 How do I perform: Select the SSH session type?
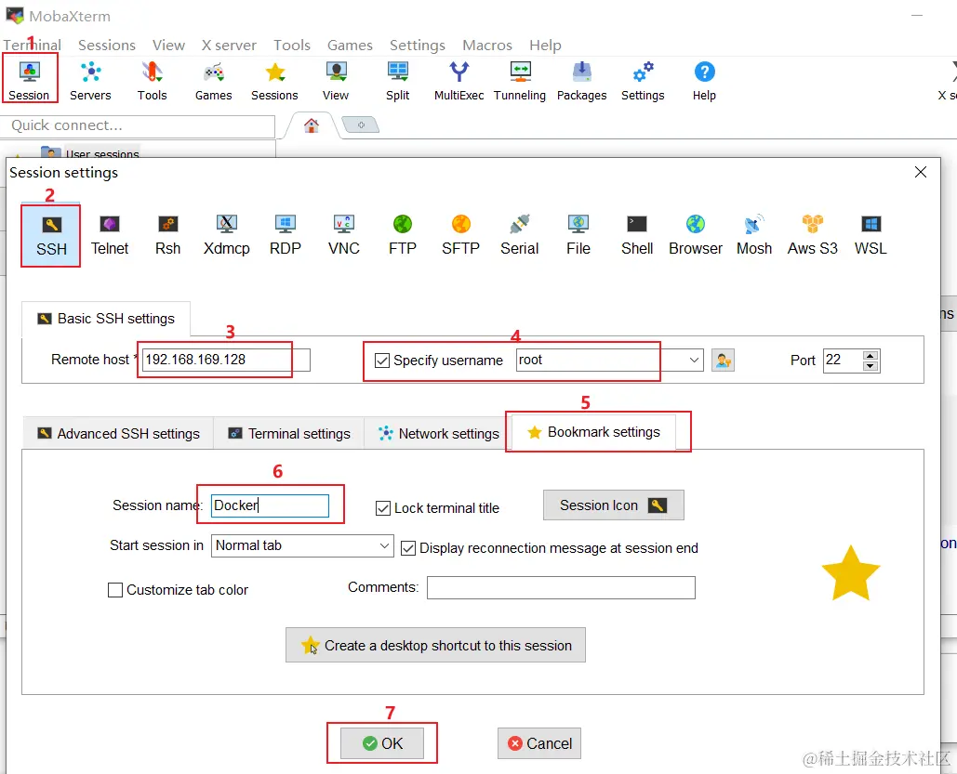tap(51, 235)
